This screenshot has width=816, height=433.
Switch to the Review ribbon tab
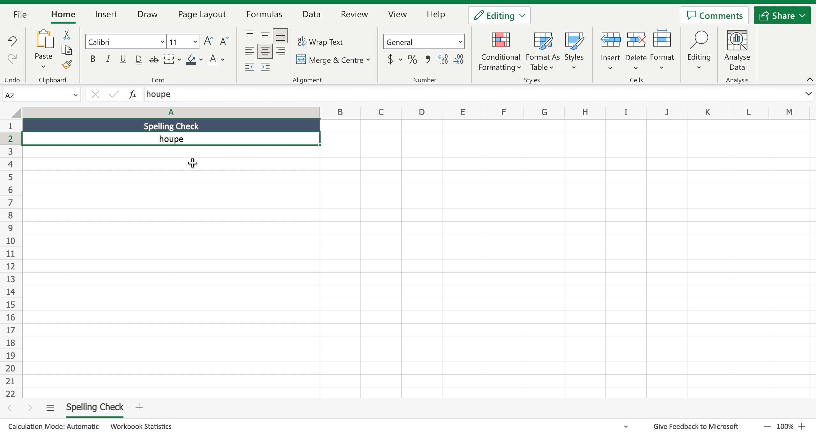click(354, 14)
